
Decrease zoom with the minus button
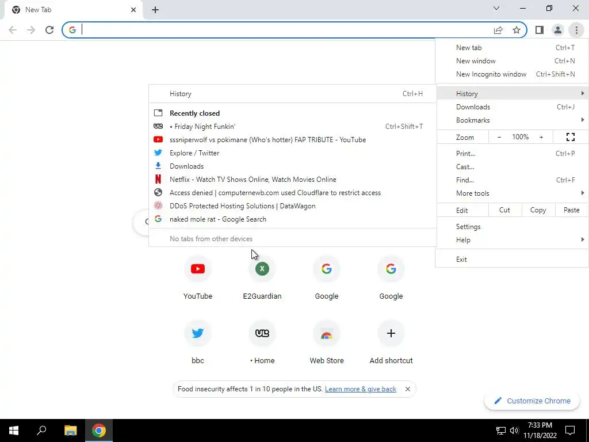[x=499, y=137]
